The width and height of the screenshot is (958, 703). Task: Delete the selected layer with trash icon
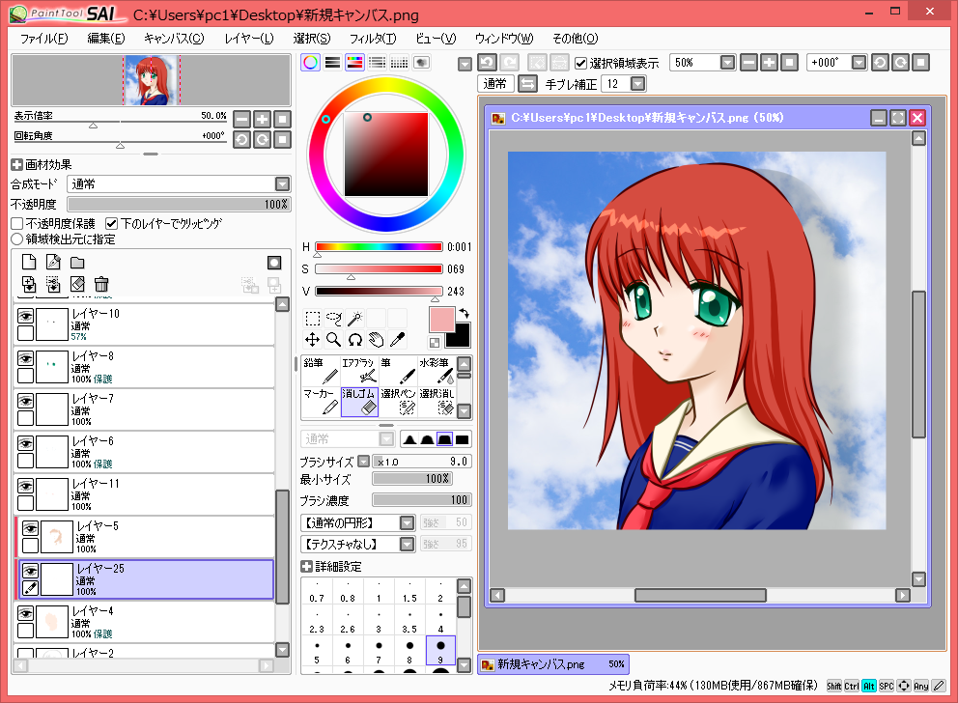[100, 284]
